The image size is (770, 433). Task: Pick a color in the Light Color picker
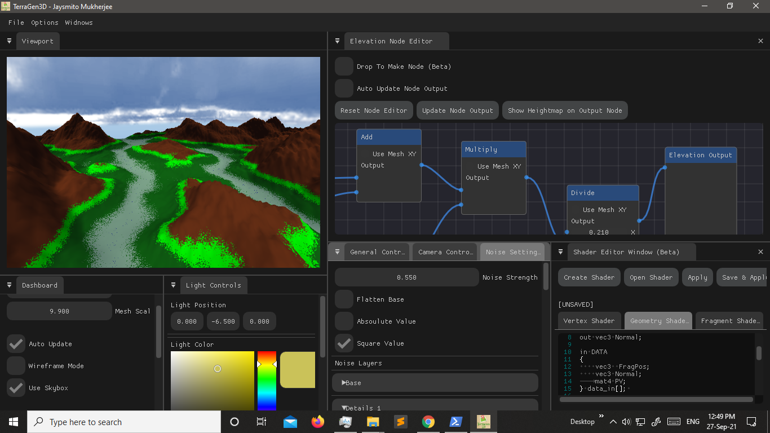pos(217,368)
